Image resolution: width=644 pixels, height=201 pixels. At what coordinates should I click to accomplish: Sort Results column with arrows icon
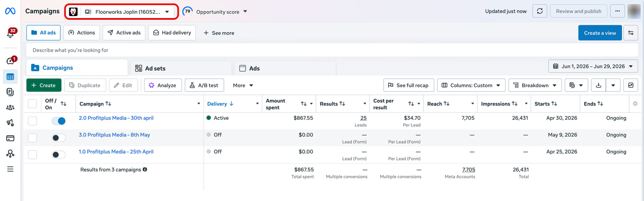pos(343,104)
